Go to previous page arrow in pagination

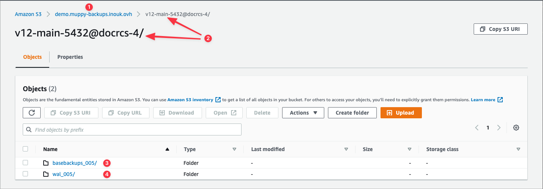[x=477, y=128]
